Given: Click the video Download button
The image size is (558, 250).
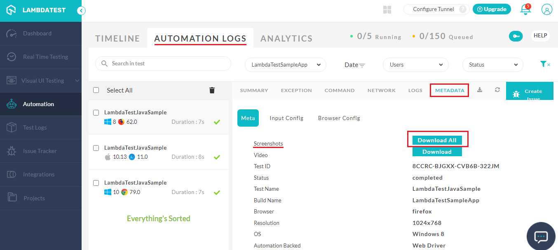Looking at the screenshot, I should 437,152.
